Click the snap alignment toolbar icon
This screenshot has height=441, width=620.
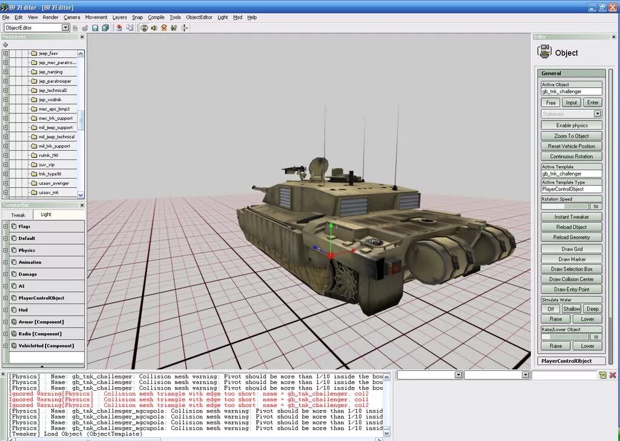click(x=185, y=28)
